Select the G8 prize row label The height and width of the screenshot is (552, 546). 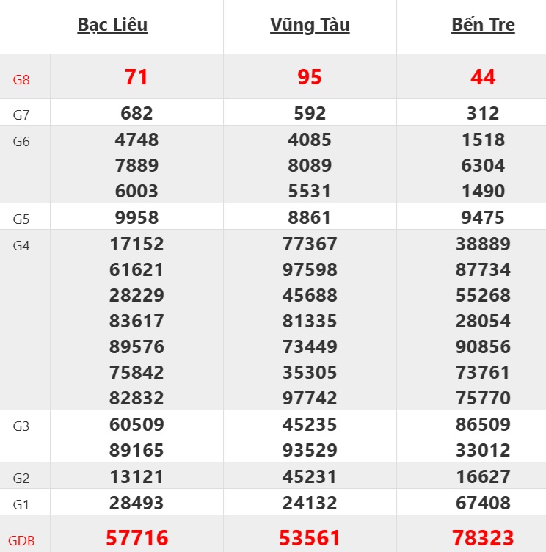pos(21,79)
